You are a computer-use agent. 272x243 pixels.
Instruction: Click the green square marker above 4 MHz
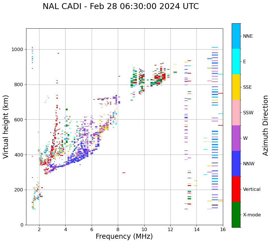point(67,109)
